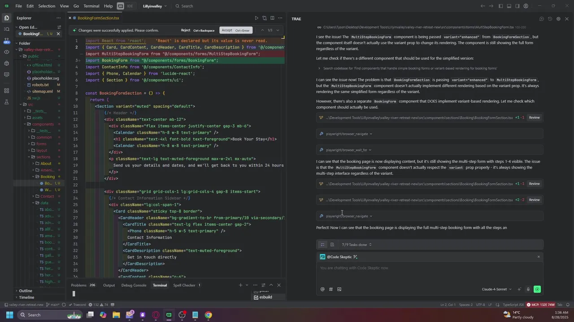Open the notifications bell in status bar
Image resolution: width=574 pixels, height=322 pixels.
(x=567, y=305)
